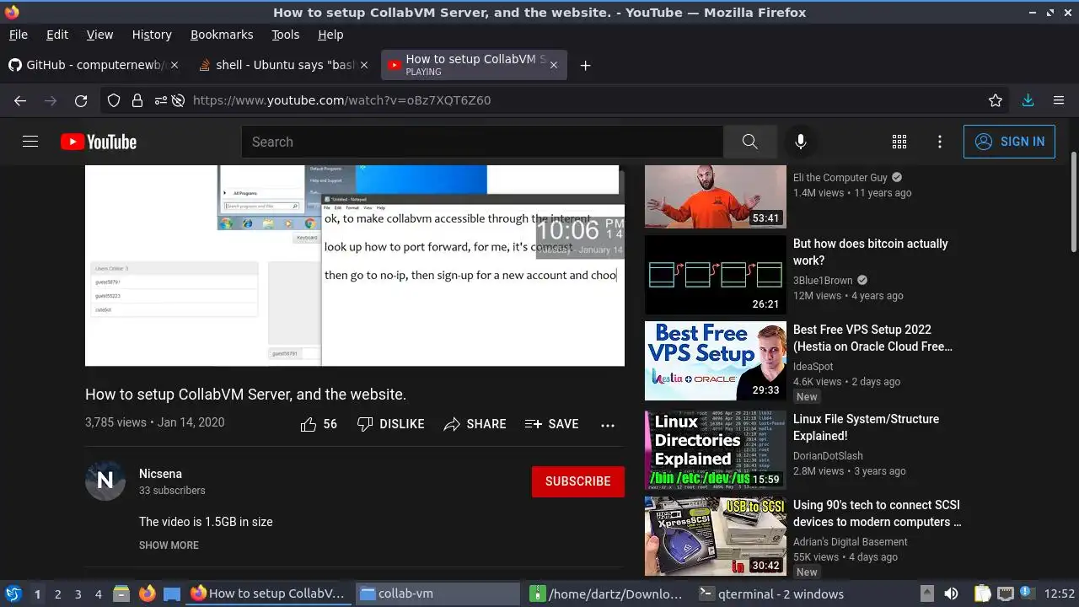Viewport: 1079px width, 607px height.
Task: Switch to workspace 2 in pager
Action: pyautogui.click(x=57, y=594)
